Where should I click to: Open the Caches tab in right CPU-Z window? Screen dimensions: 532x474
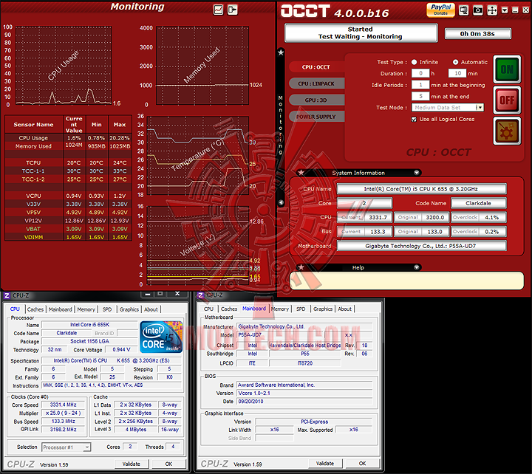click(x=229, y=309)
